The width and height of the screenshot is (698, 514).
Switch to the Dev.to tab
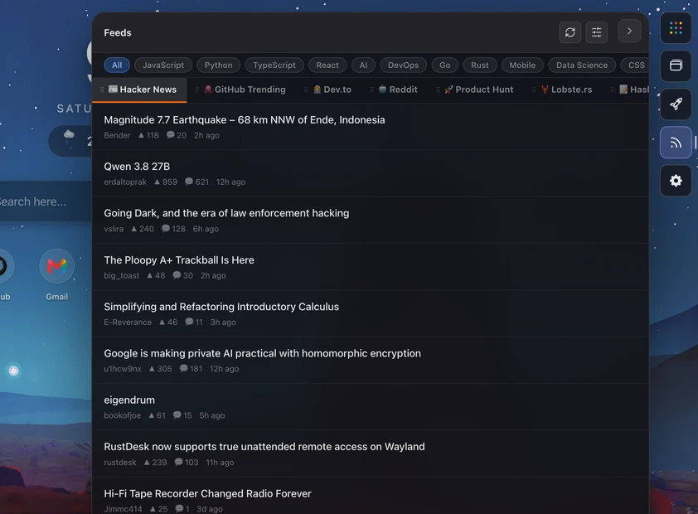[332, 90]
